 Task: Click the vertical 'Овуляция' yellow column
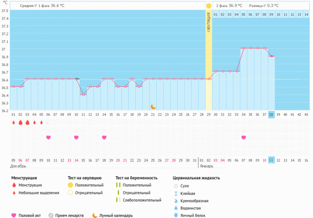pyautogui.click(x=209, y=61)
